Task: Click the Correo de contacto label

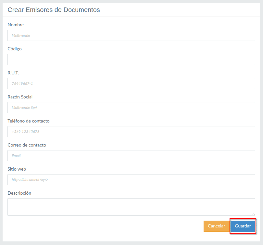Action: (27, 145)
